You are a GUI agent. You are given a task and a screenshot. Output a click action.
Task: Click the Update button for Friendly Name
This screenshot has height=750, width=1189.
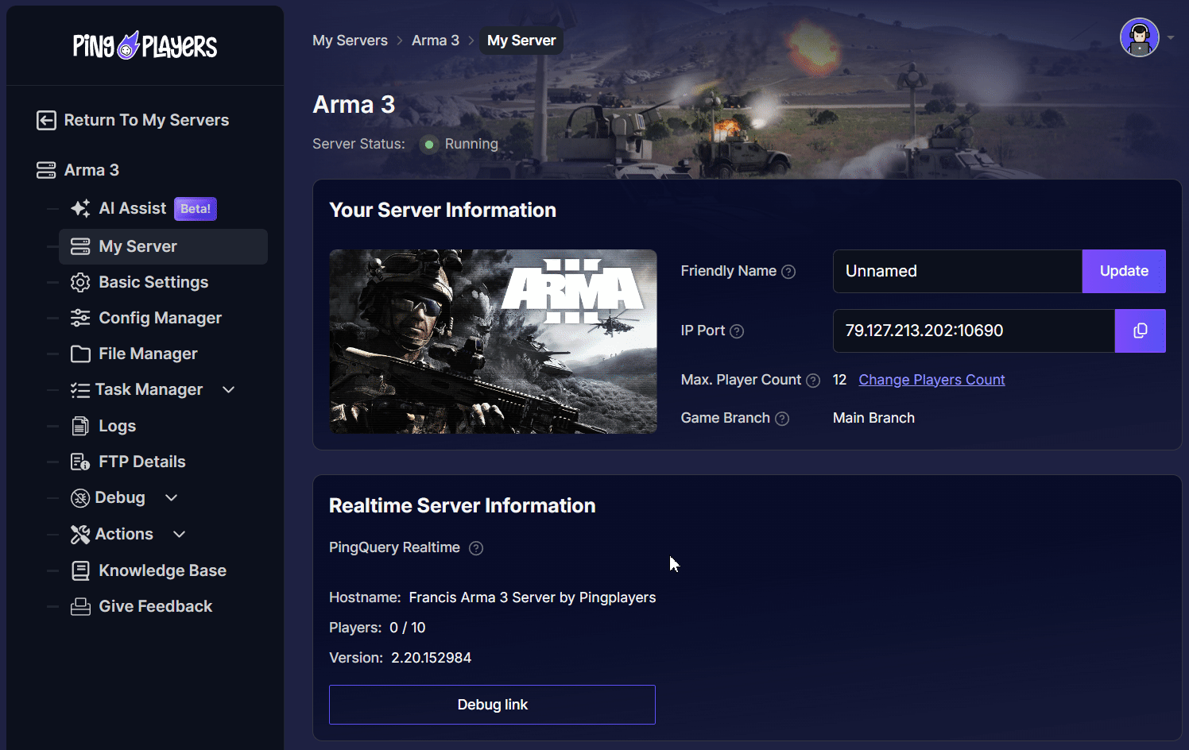(1124, 271)
